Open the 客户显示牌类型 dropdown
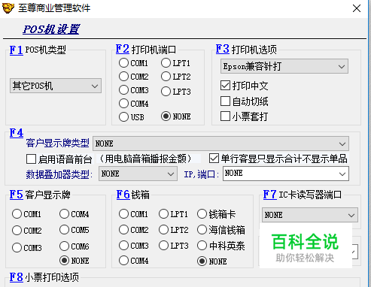This screenshot has width=371, height=287. click(x=220, y=143)
